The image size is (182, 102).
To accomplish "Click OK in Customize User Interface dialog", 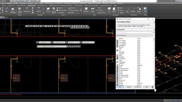I will click(x=120, y=87).
